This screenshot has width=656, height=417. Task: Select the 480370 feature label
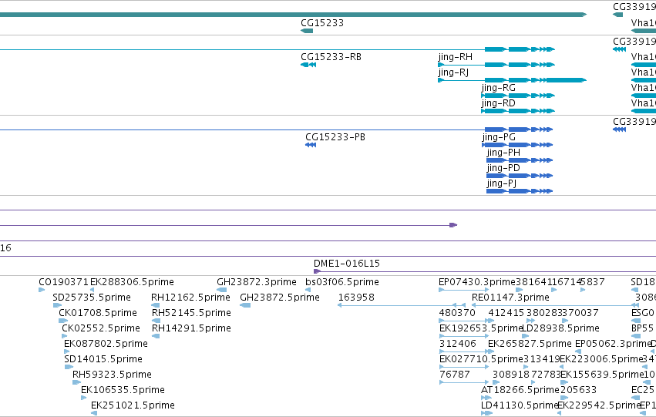click(457, 313)
